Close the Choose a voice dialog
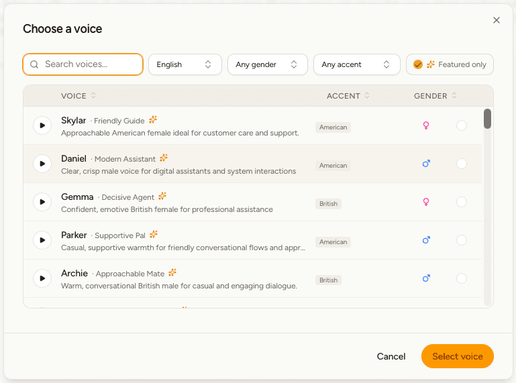 point(497,20)
